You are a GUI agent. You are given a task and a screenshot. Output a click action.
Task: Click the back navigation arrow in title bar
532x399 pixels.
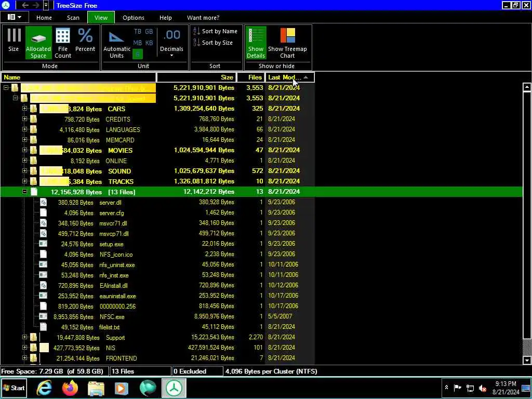click(25, 5)
